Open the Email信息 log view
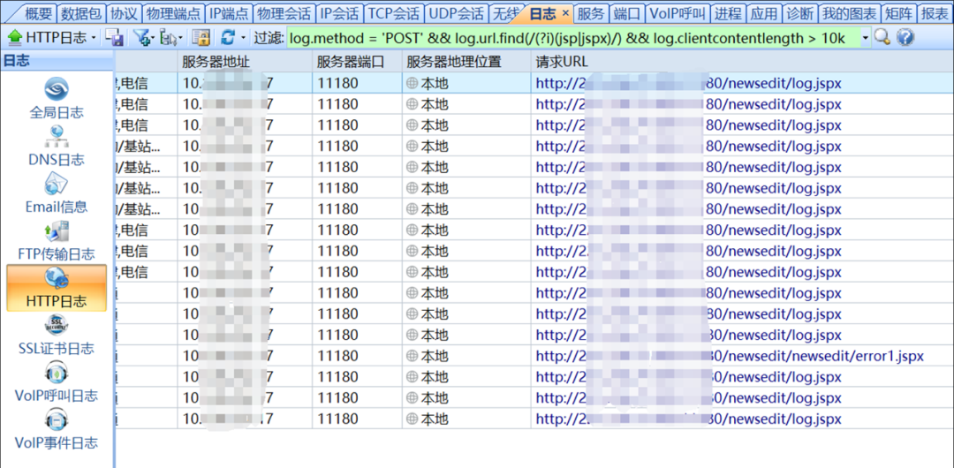 click(57, 192)
